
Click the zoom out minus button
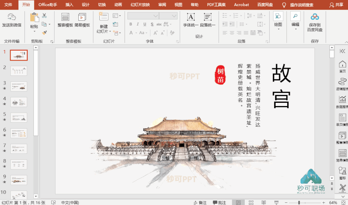click(286, 202)
